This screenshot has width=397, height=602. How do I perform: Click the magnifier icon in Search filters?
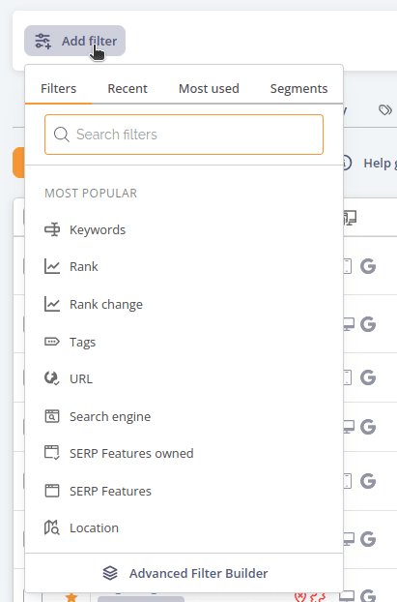61,135
